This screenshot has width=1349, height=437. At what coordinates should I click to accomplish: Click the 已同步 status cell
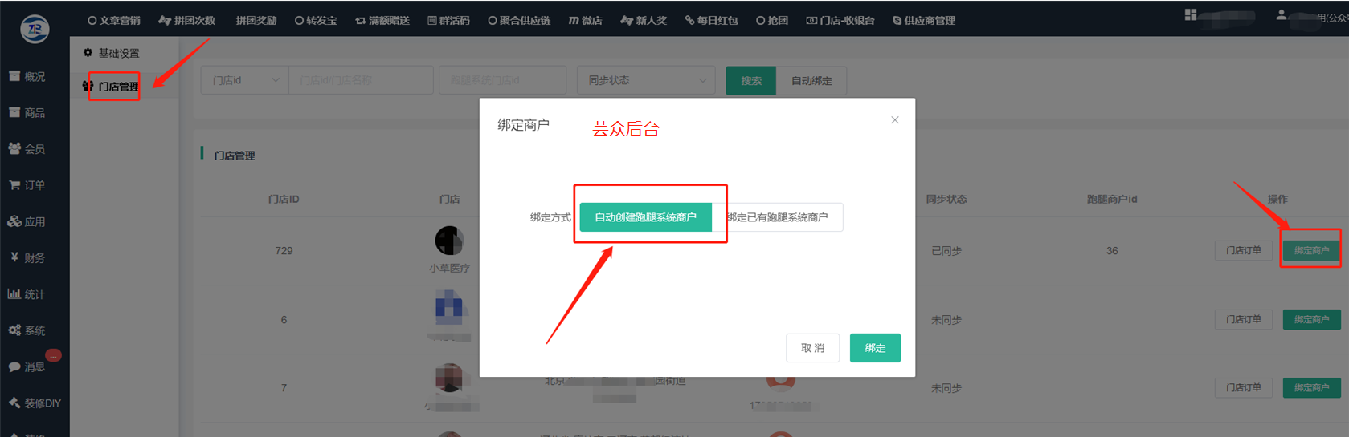[x=946, y=251]
